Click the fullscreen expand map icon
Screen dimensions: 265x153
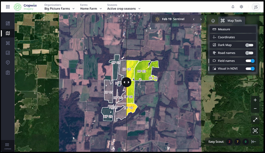coord(255,120)
